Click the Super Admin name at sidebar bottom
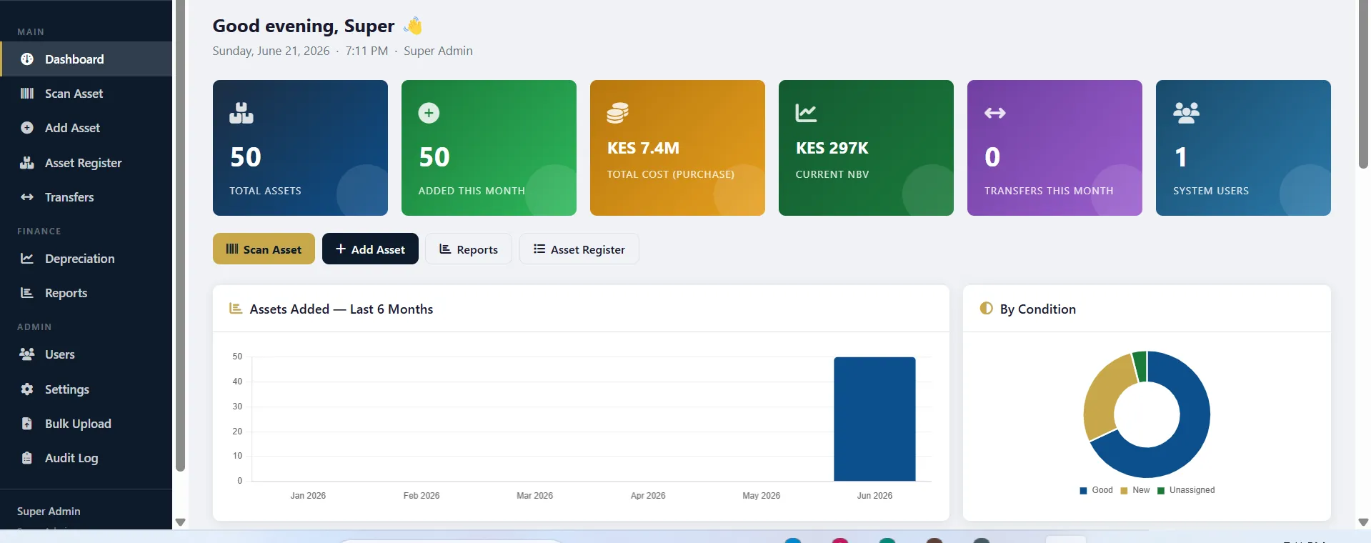The image size is (1371, 543). point(49,512)
